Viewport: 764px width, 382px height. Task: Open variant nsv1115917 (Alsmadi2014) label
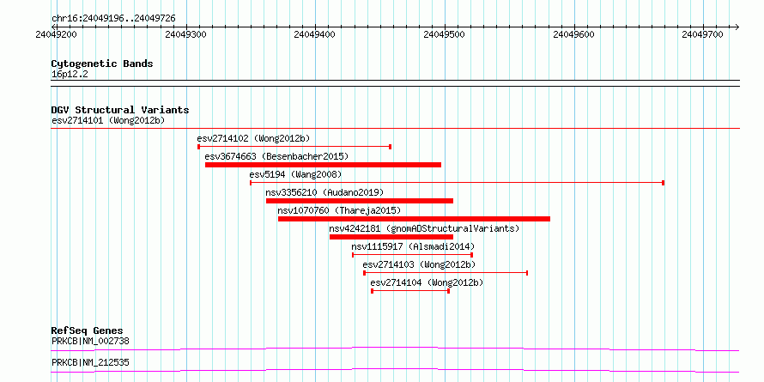[413, 246]
